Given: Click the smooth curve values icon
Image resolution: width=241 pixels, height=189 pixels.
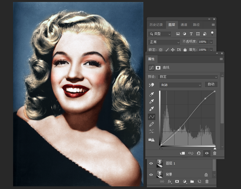Looking at the screenshot, I should pyautogui.click(x=151, y=131).
